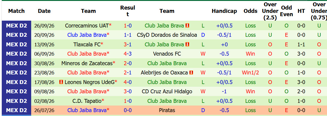327x116 pixels.
Task: Click the Win1/2 odds result
Action: (x=251, y=73)
